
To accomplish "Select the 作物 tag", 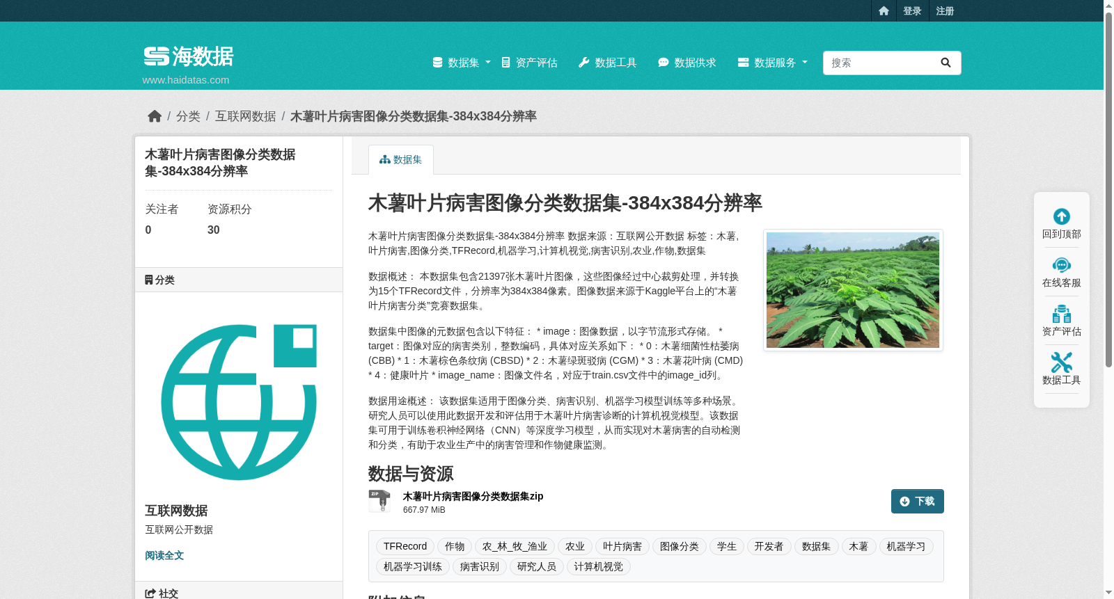I will pyautogui.click(x=455, y=547).
